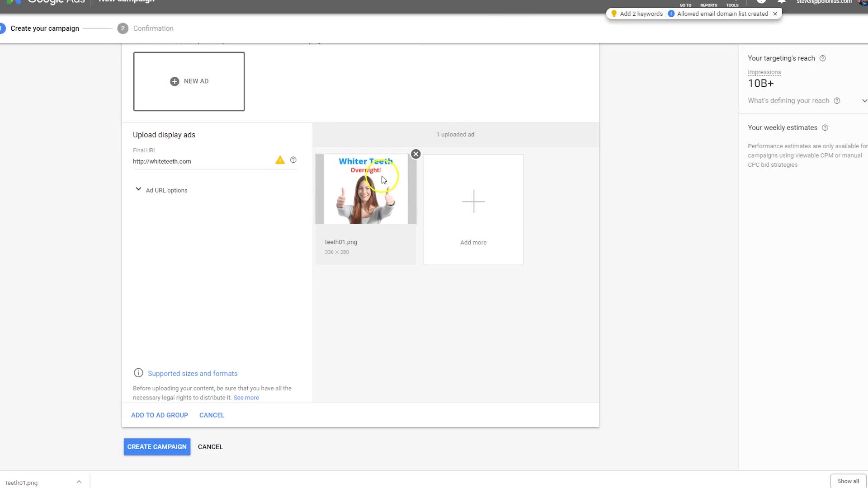
Task: Go to Confirmation step
Action: 153,28
